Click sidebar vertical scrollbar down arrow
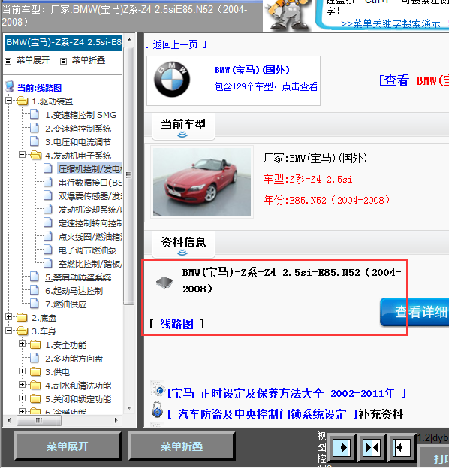The image size is (449, 469). pyautogui.click(x=129, y=407)
